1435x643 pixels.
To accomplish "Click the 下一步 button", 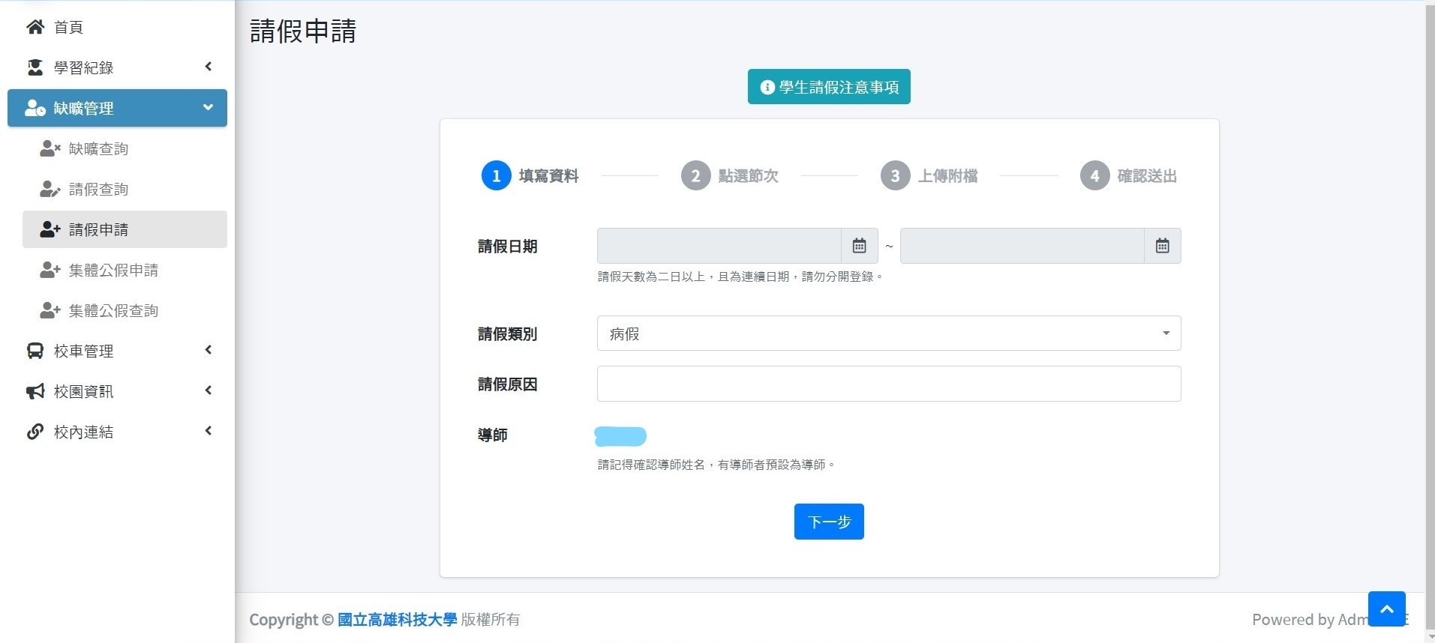I will click(x=829, y=522).
